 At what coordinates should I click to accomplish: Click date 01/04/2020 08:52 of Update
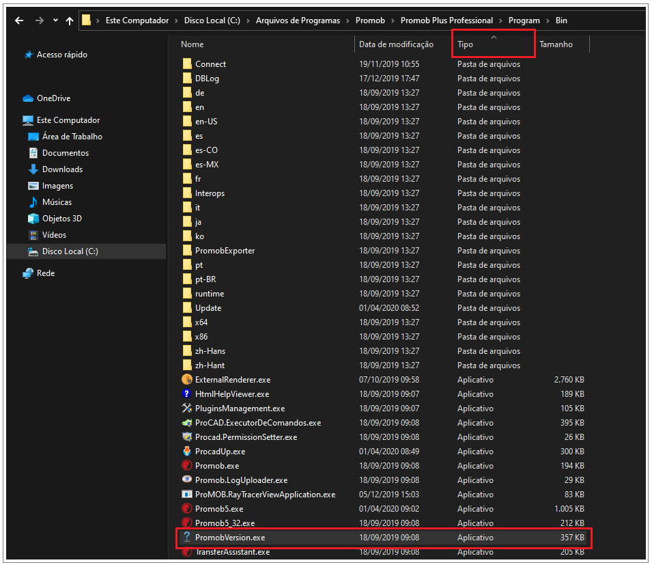tap(388, 308)
